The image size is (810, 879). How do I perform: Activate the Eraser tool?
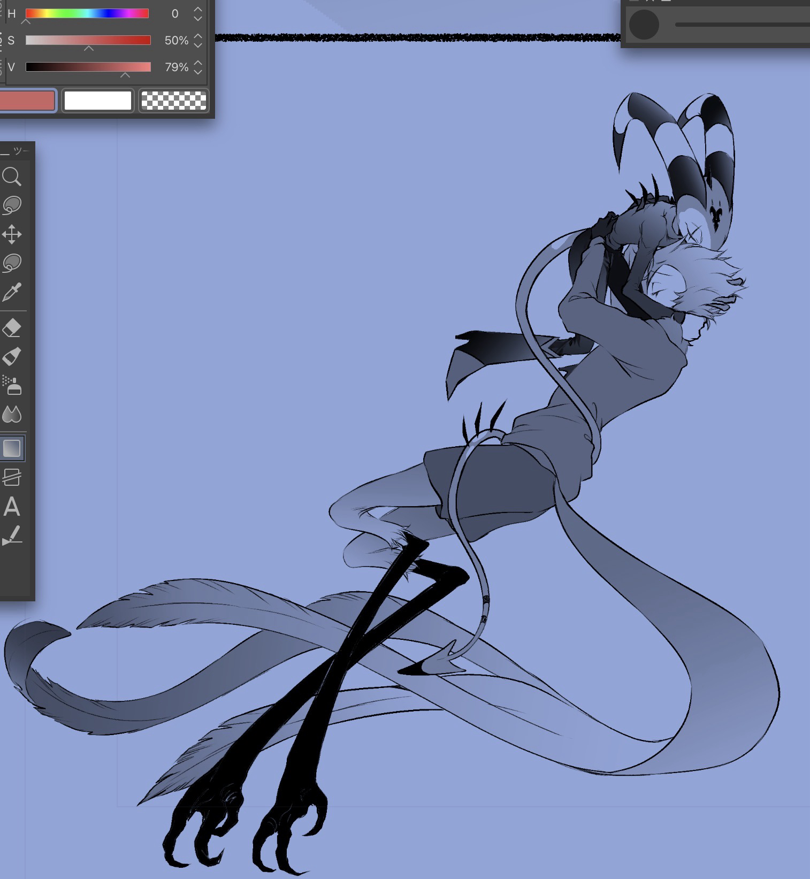click(12, 328)
